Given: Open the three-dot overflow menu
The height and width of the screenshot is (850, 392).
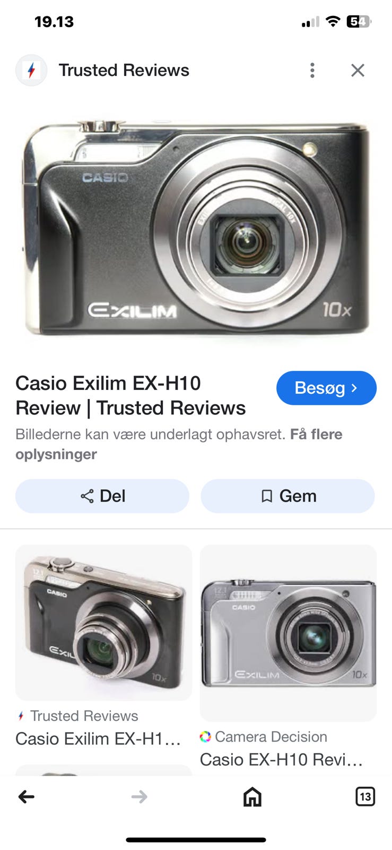Looking at the screenshot, I should point(312,70).
